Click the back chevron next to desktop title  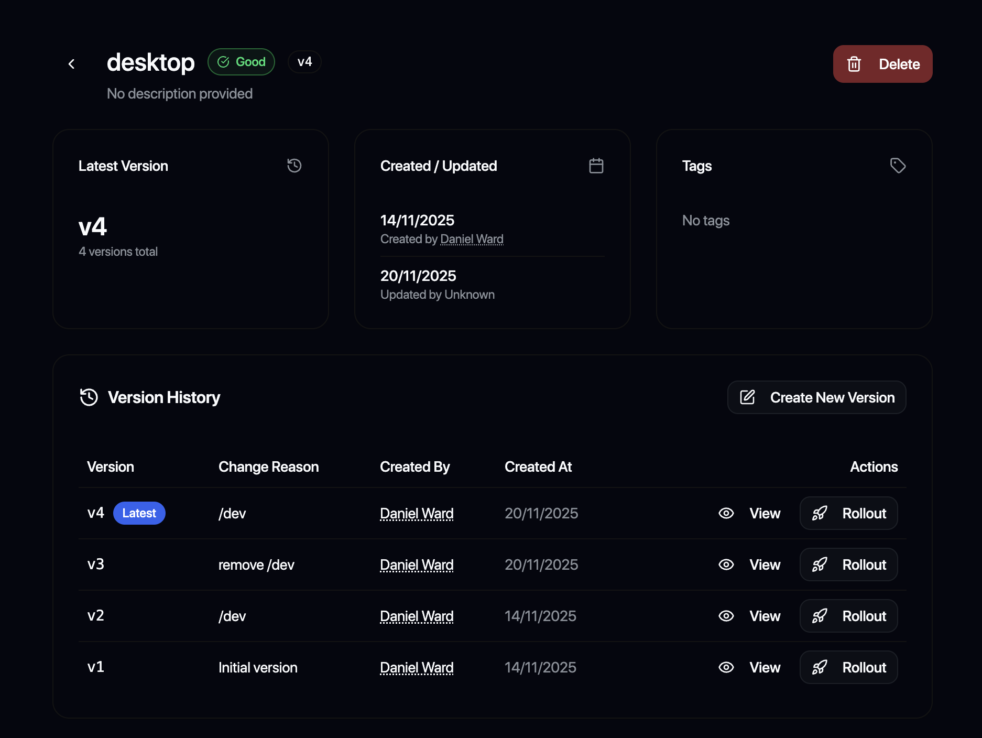71,63
